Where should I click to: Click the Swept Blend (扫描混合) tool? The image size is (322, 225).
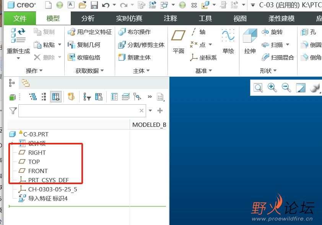click(x=278, y=57)
